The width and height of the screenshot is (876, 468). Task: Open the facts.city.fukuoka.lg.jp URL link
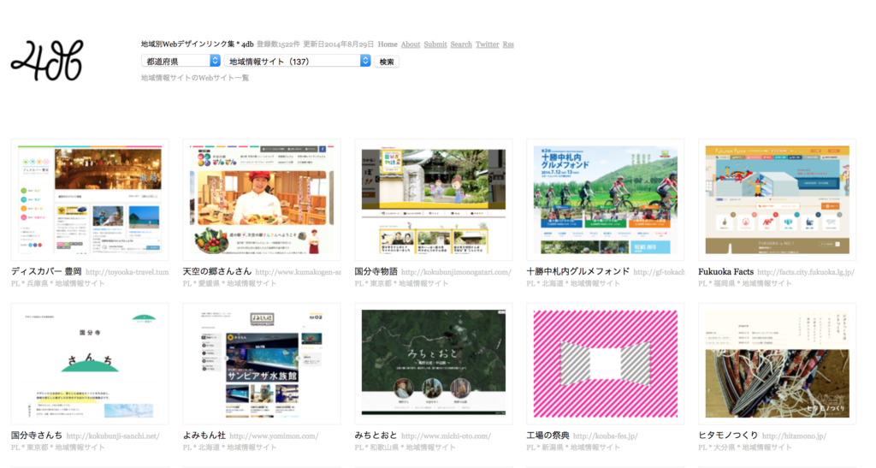pyautogui.click(x=806, y=272)
